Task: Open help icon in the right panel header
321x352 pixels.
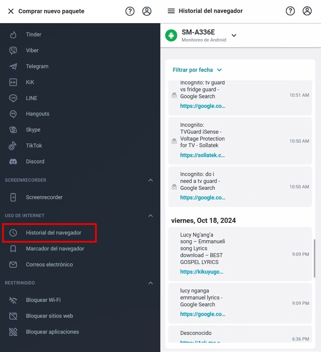Action: 290,11
